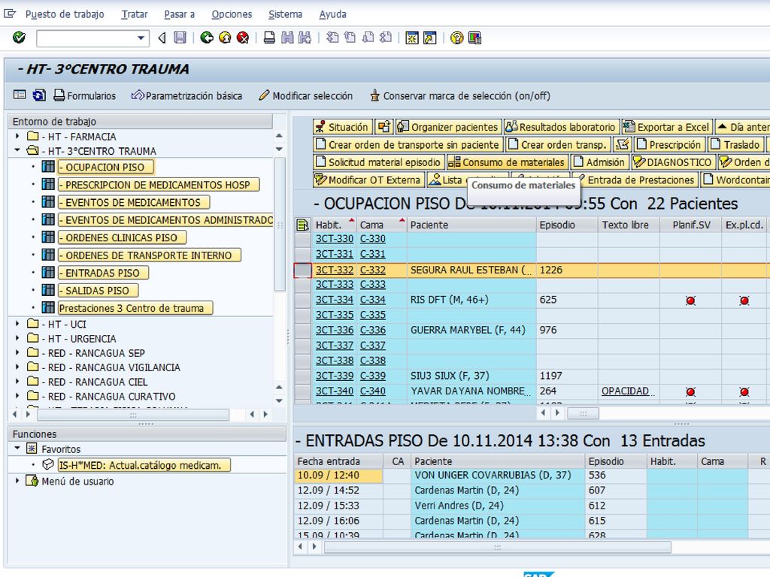Open the Opciones menu

pyautogui.click(x=232, y=14)
